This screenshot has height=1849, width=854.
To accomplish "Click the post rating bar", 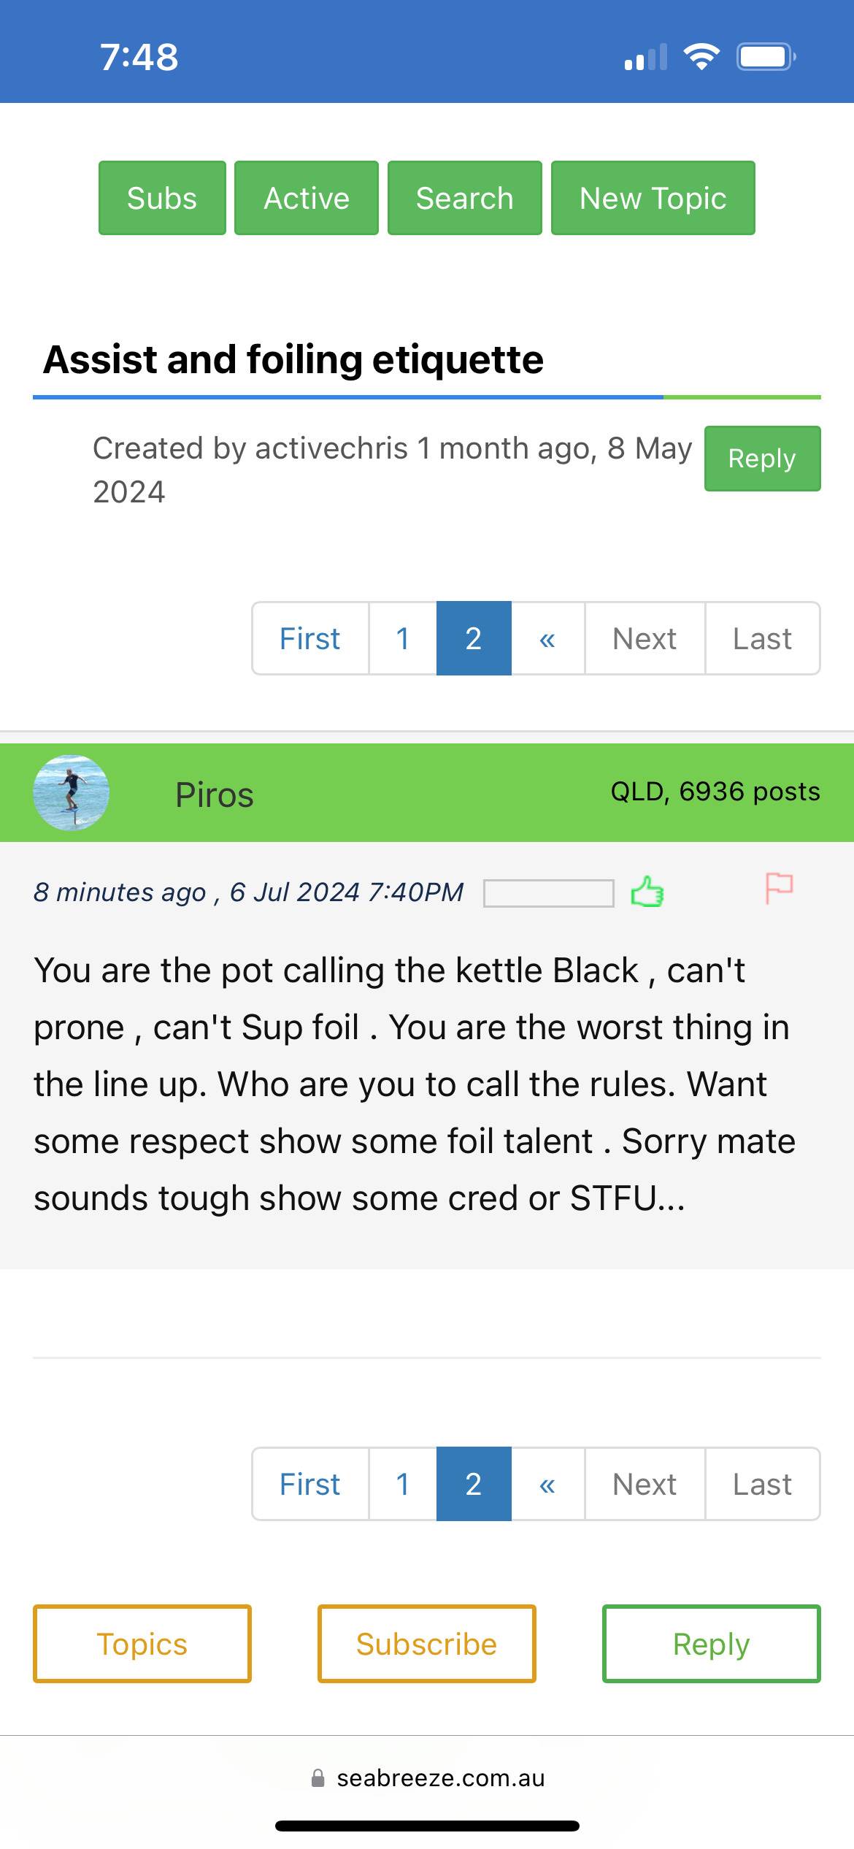I will [x=548, y=893].
